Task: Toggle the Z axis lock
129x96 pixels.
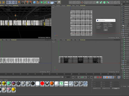Action: click(15, 2)
